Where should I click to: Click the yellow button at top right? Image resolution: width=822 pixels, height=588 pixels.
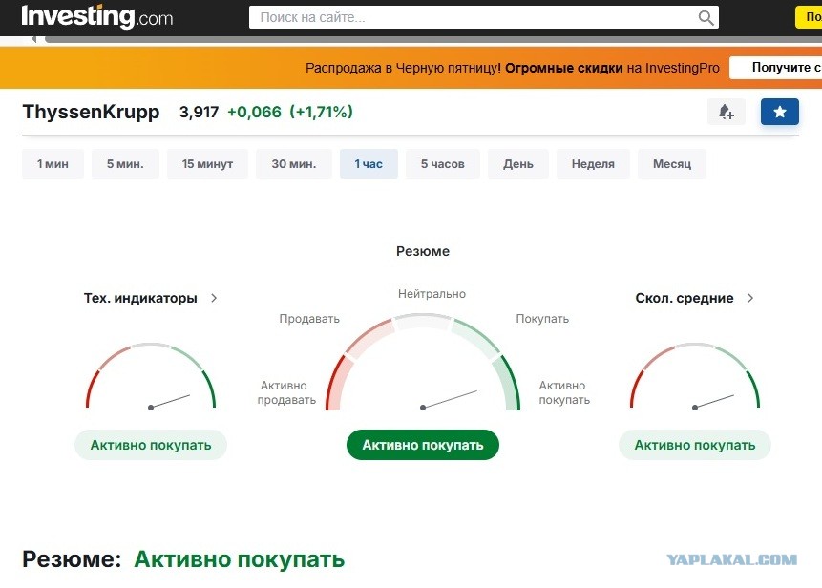tap(809, 17)
